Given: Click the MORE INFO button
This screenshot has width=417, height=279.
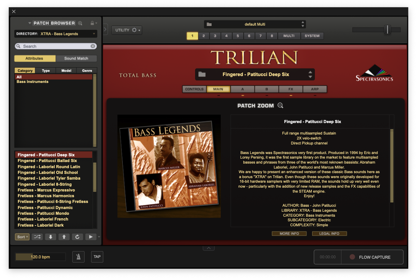Looking at the screenshot, I should pyautogui.click(x=289, y=234).
